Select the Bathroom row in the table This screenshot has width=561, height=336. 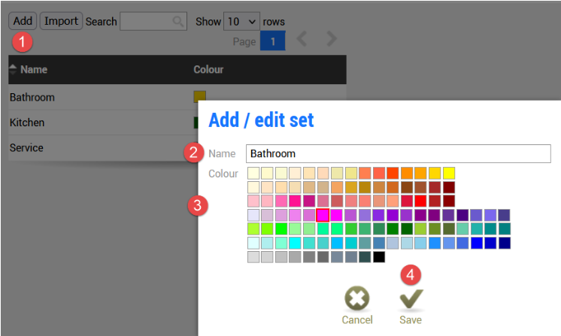pyautogui.click(x=98, y=97)
